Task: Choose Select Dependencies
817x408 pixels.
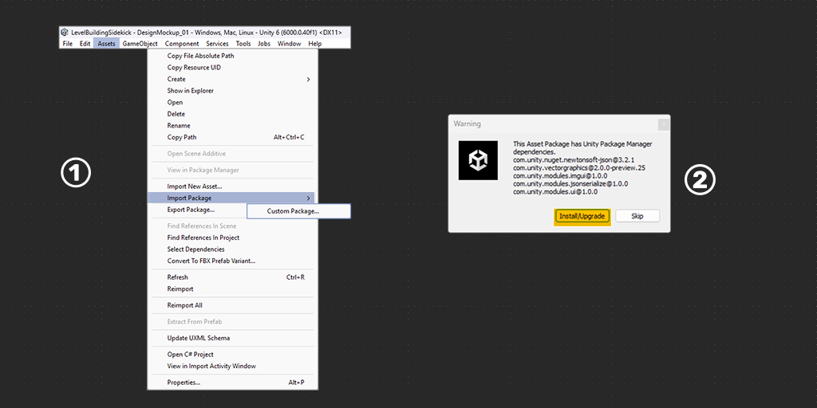Action: (232, 249)
